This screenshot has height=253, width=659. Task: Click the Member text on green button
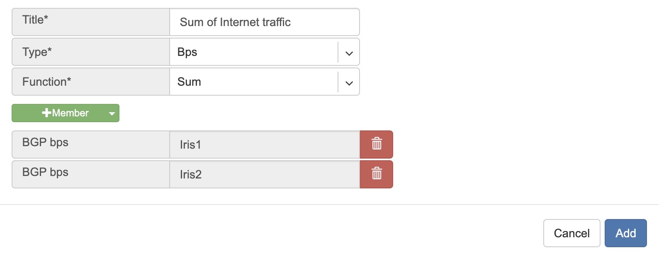point(70,113)
